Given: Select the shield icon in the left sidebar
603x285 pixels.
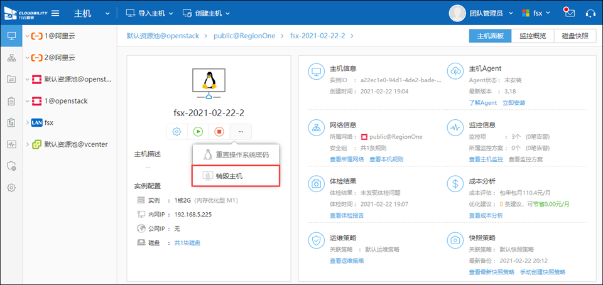Looking at the screenshot, I should [11, 166].
